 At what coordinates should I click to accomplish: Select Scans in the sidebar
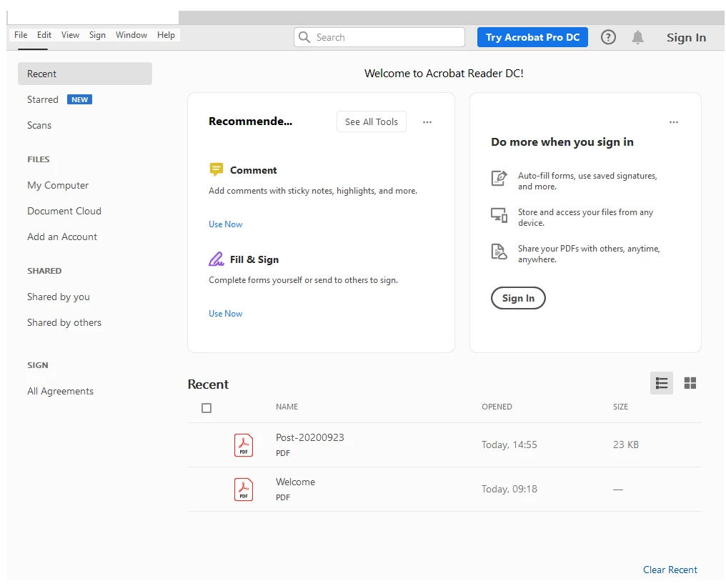tap(39, 126)
